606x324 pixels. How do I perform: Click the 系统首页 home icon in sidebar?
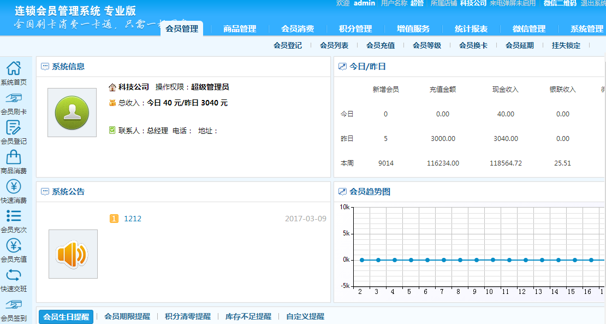[x=14, y=69]
